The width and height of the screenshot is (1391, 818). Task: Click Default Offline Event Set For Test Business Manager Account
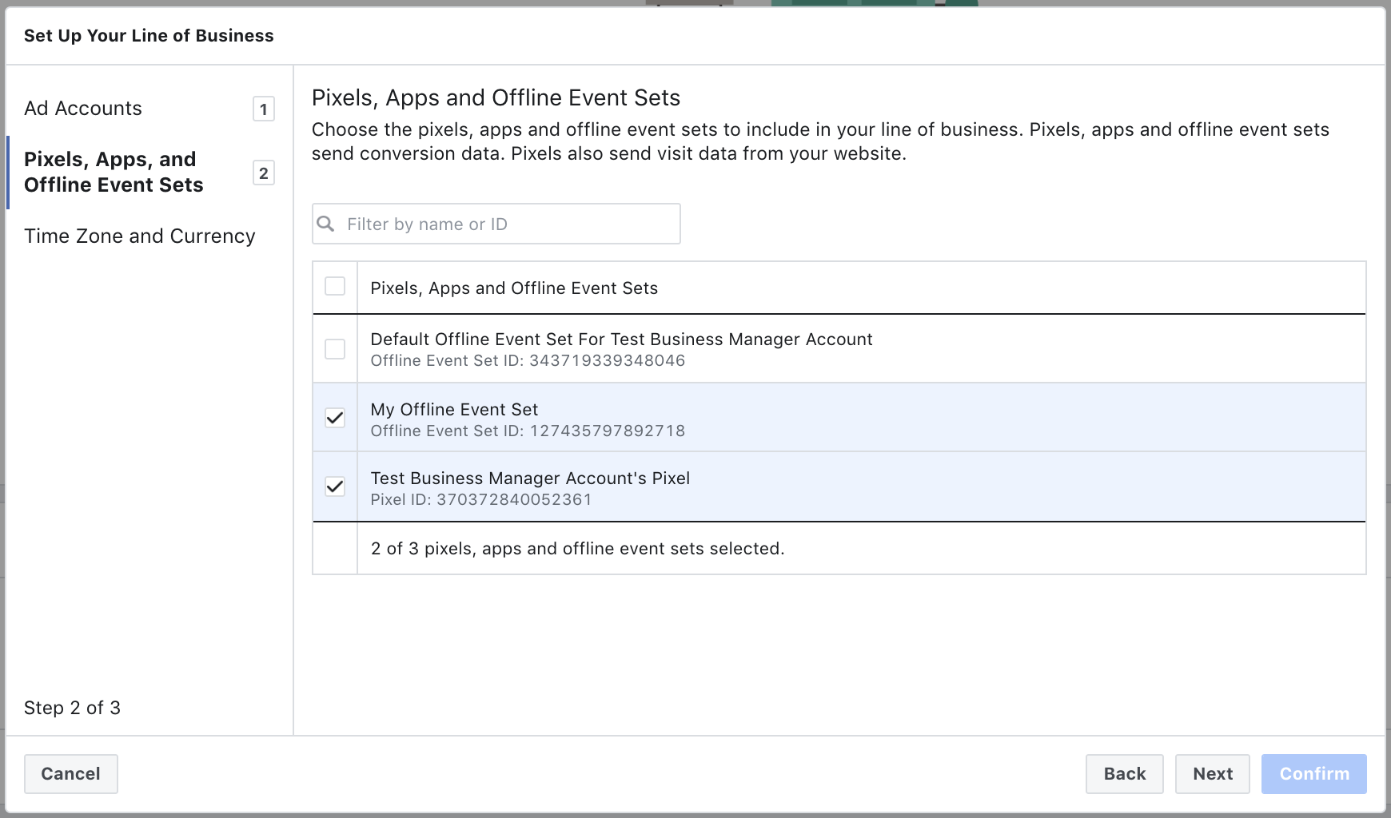point(621,339)
